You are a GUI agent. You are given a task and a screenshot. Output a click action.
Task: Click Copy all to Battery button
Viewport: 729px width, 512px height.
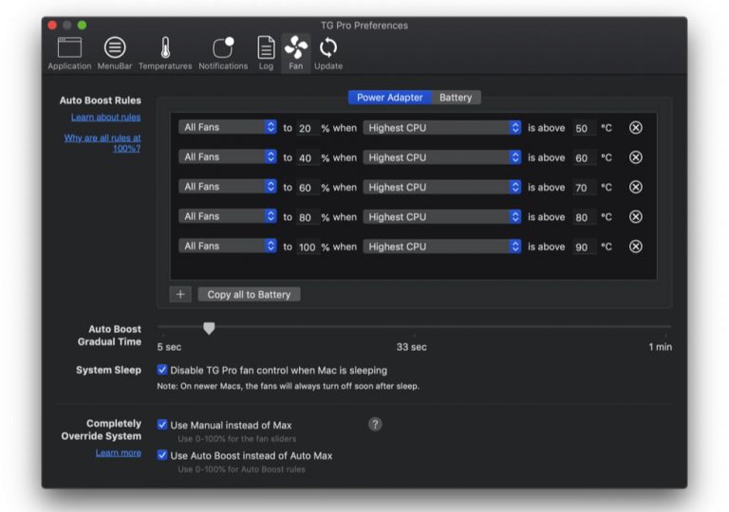click(x=249, y=295)
